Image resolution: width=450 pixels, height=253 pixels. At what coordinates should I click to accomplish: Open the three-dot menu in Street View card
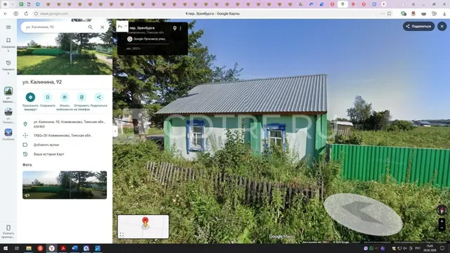click(x=181, y=28)
